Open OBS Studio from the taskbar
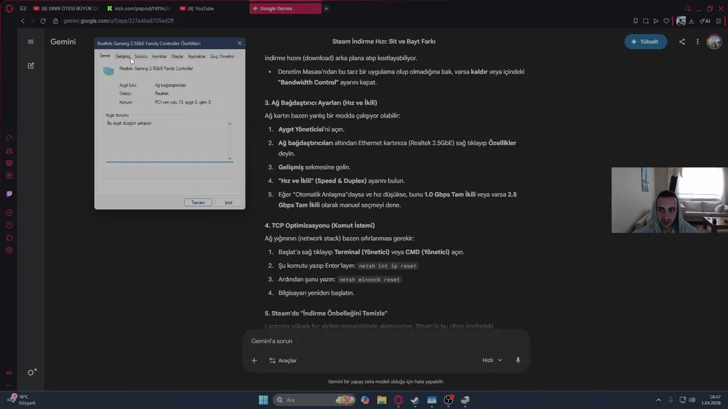The image size is (728, 409). pyautogui.click(x=448, y=400)
